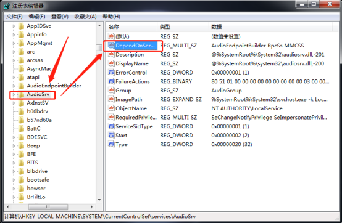Image resolution: width=342 pixels, height=223 pixels.
Task: Click the tree scrollbar down arrow
Action: [99, 200]
